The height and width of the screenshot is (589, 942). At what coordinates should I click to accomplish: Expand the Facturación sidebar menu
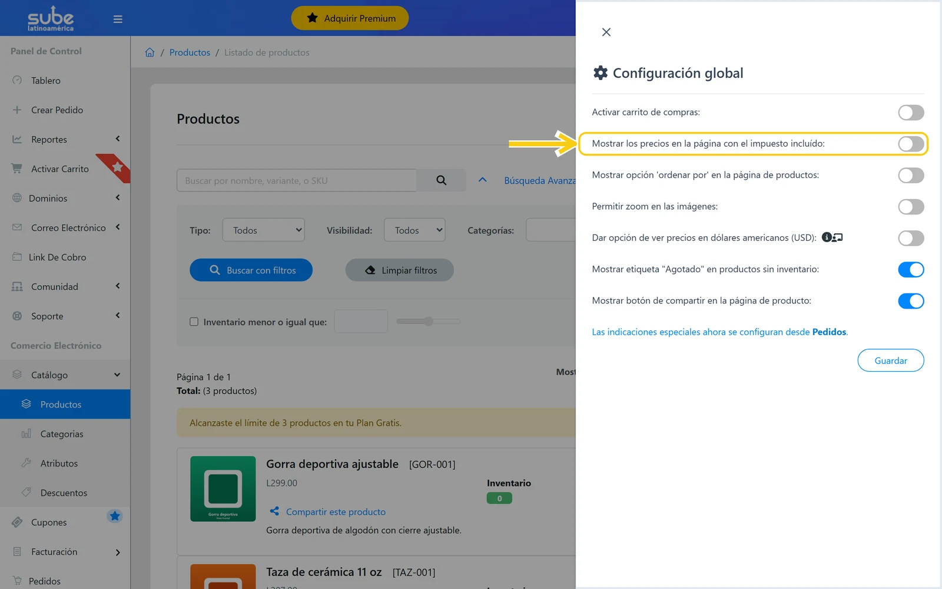[65, 551]
